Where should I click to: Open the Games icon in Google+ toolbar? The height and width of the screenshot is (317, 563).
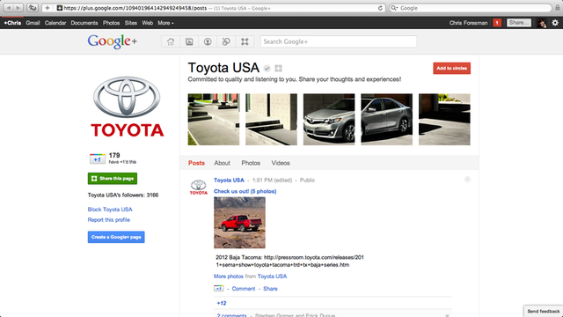245,41
